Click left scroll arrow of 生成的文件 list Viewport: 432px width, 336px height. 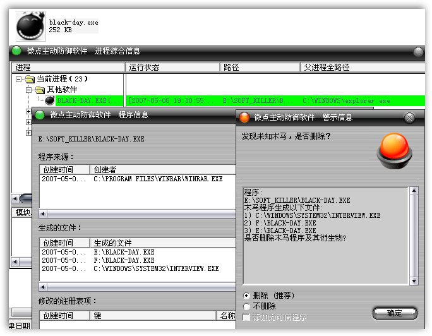(x=43, y=287)
